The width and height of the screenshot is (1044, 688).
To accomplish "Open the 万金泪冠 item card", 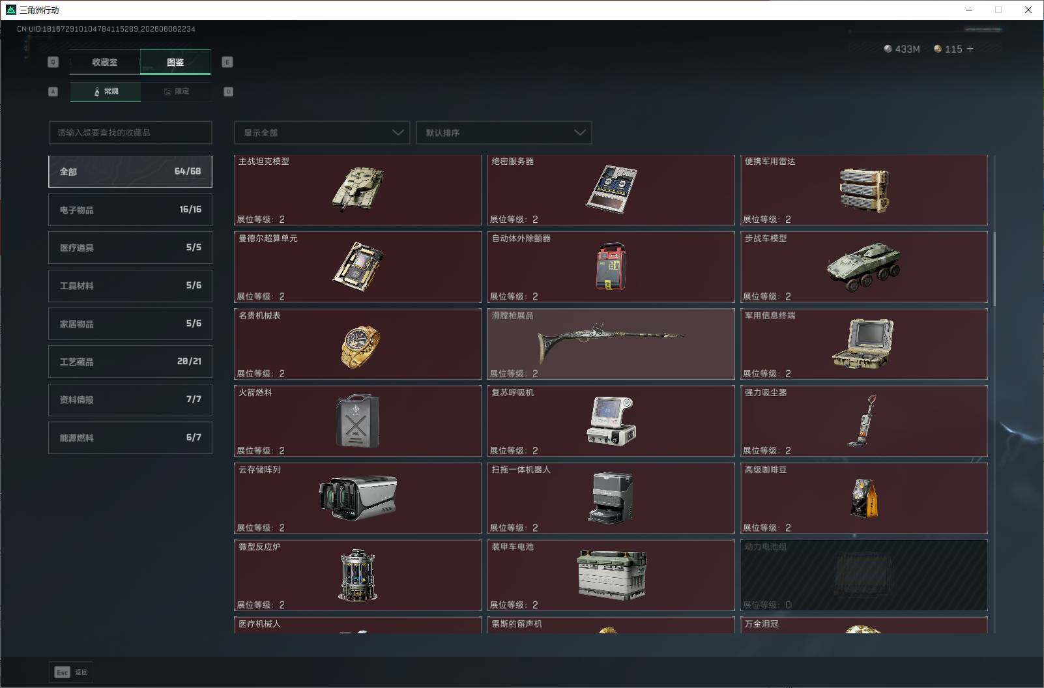I will click(864, 625).
